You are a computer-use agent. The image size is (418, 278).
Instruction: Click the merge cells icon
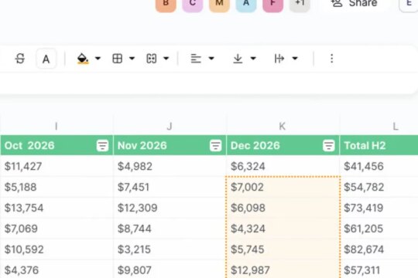tap(152, 58)
